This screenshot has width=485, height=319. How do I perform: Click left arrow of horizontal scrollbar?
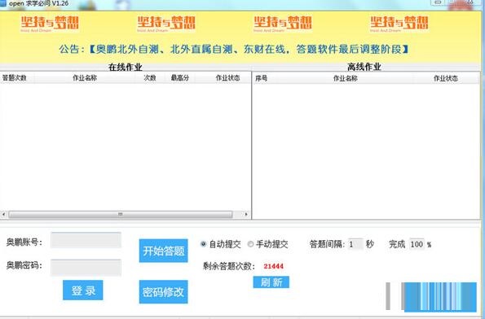click(4, 214)
